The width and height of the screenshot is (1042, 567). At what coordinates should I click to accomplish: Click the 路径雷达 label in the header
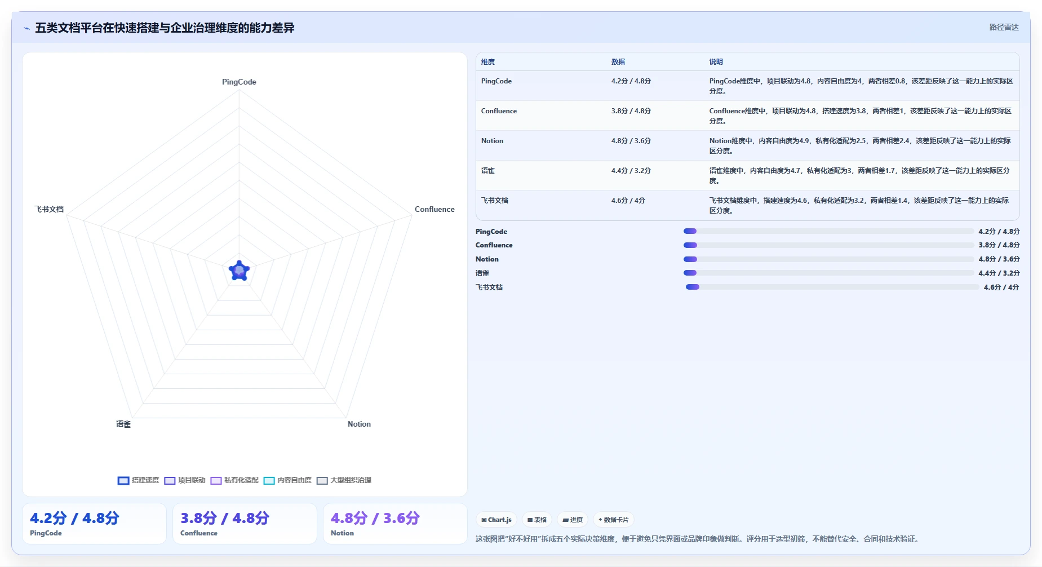[x=1004, y=27]
